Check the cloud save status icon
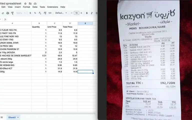 pyautogui.click(x=35, y=3)
